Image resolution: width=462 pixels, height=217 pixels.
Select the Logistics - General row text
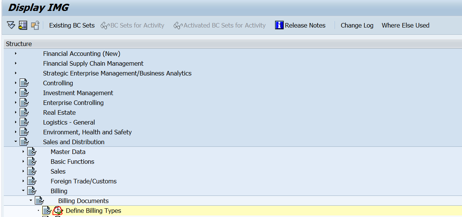[x=69, y=122]
